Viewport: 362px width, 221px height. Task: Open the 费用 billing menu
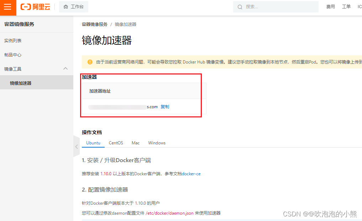click(x=330, y=6)
